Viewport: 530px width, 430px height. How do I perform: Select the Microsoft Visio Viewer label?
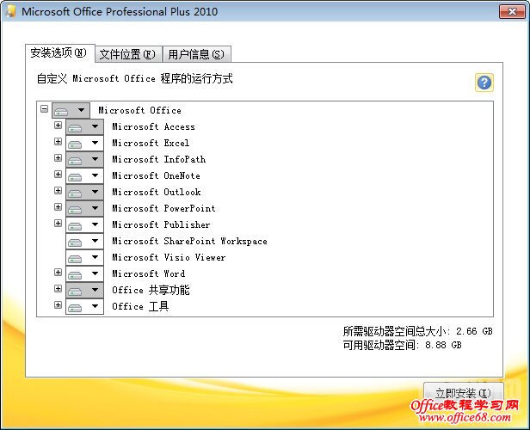(169, 257)
